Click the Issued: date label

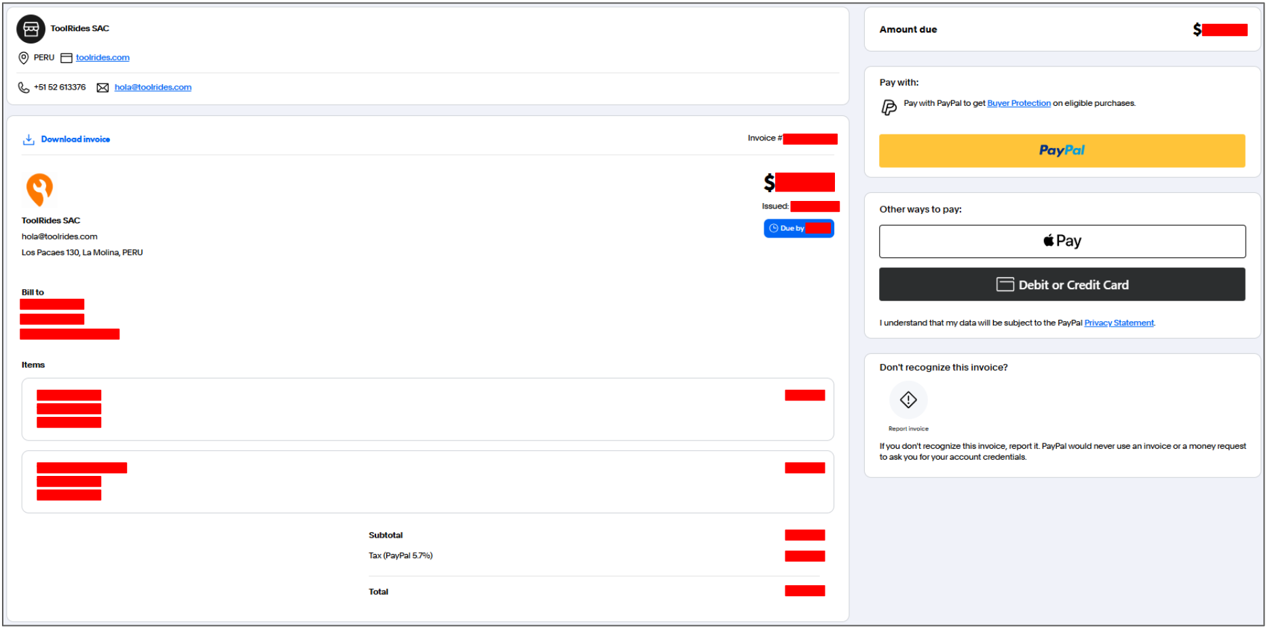[775, 206]
